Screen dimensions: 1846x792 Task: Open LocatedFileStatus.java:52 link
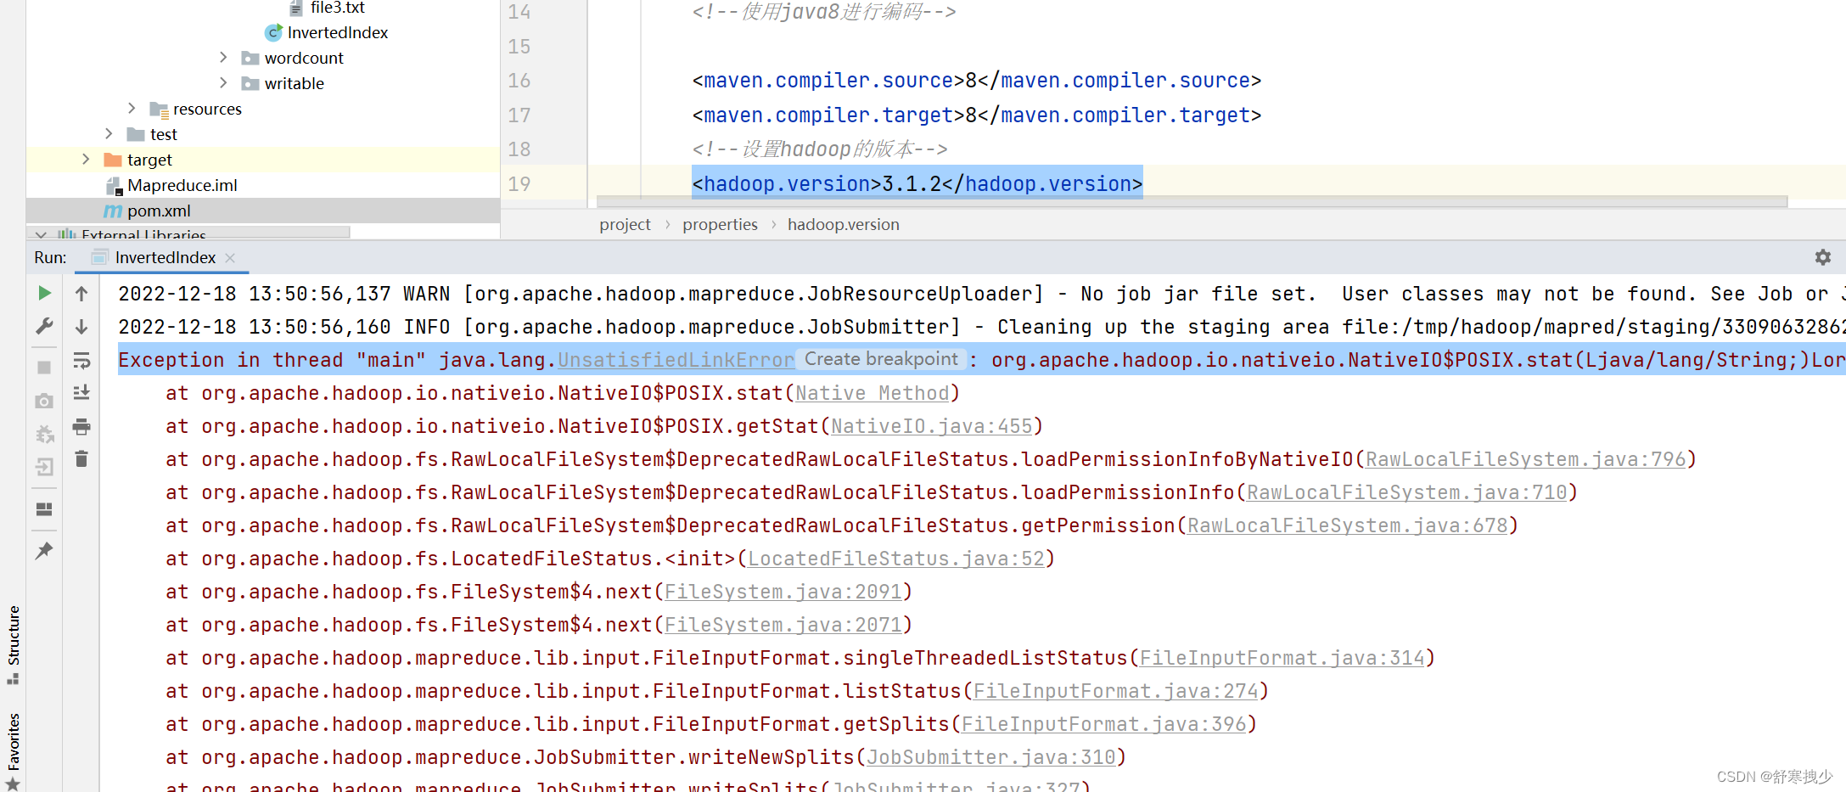(x=895, y=559)
